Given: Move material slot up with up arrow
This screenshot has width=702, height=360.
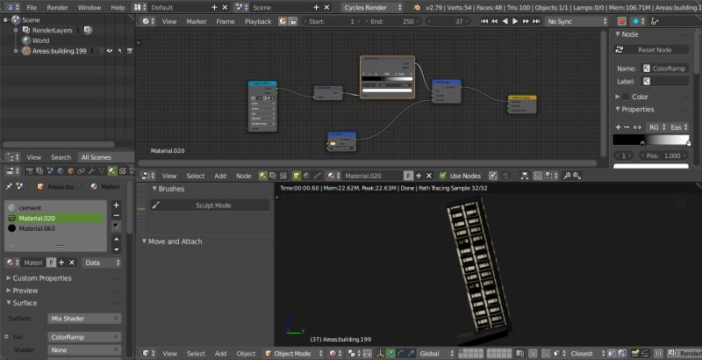Looking at the screenshot, I should pyautogui.click(x=117, y=239).
